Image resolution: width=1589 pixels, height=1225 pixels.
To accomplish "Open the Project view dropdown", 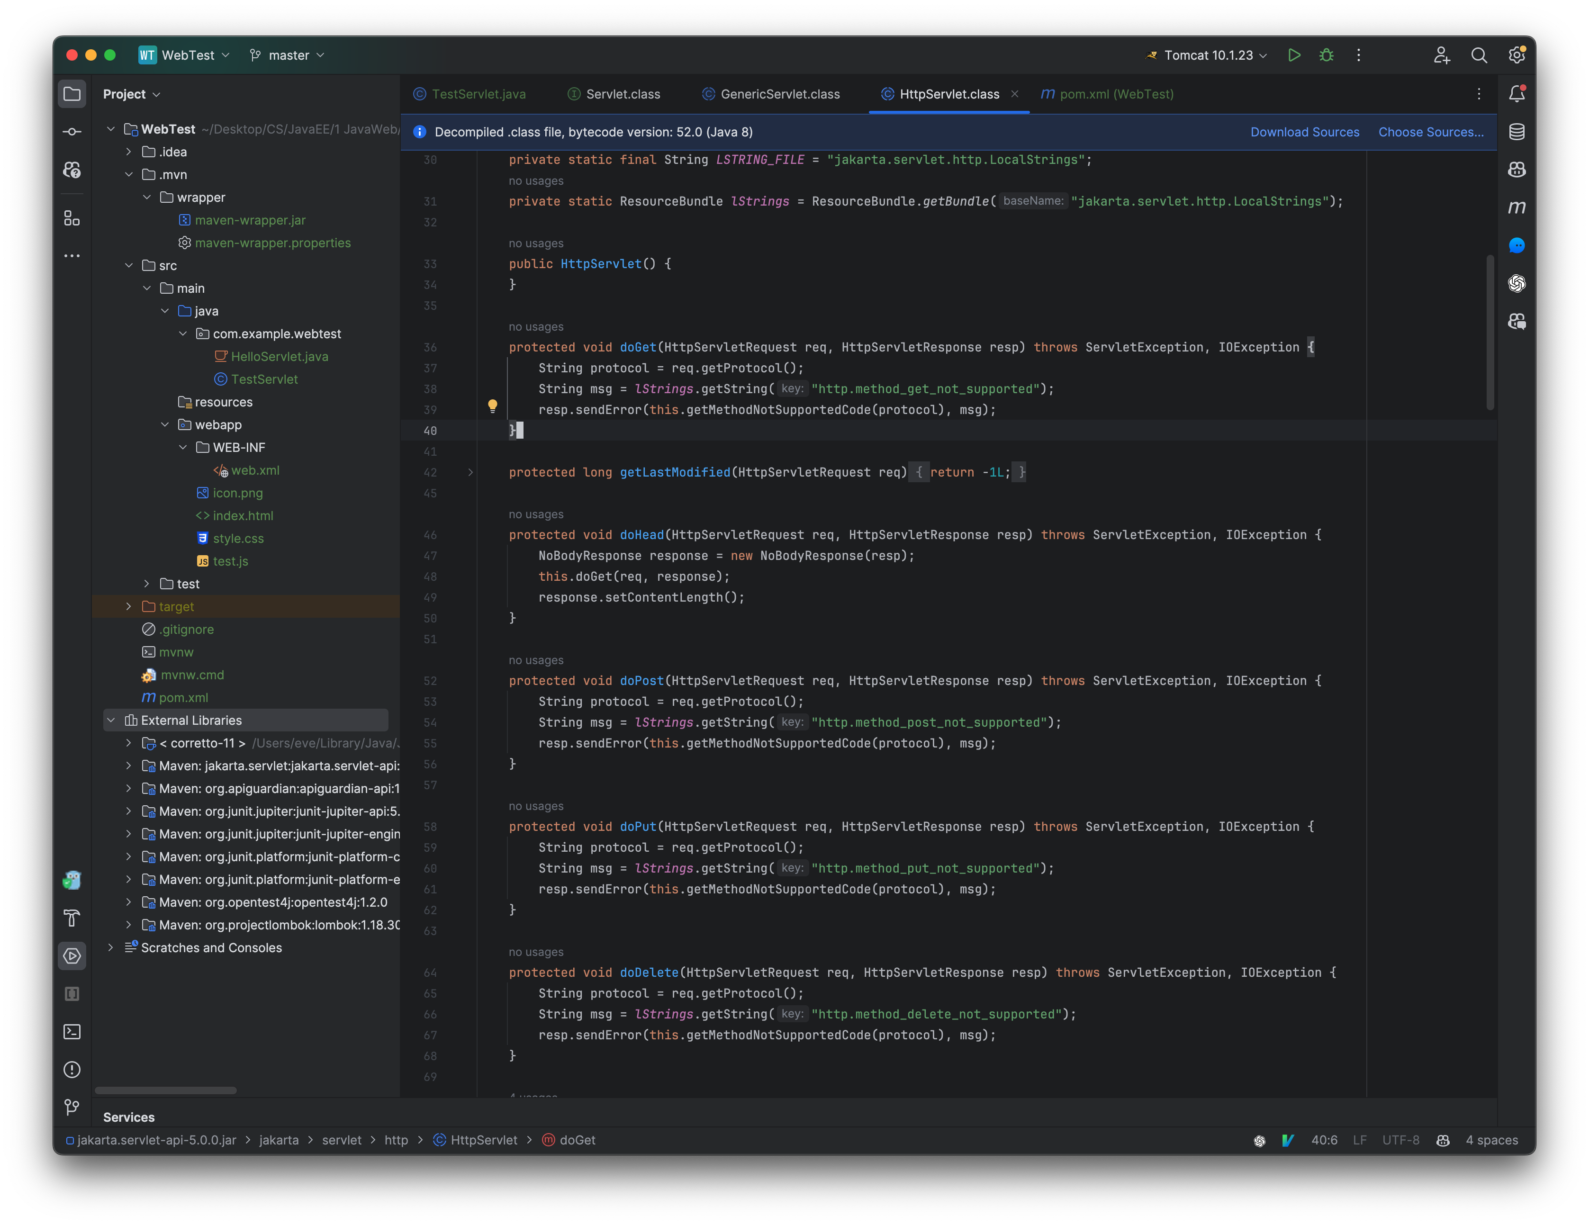I will 132,94.
